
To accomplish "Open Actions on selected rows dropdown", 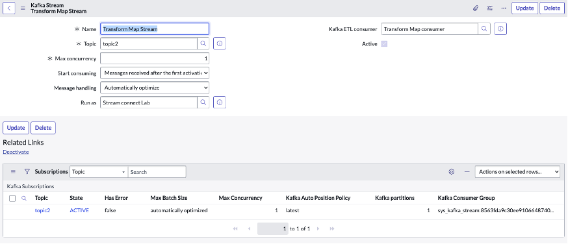I will [518, 172].
